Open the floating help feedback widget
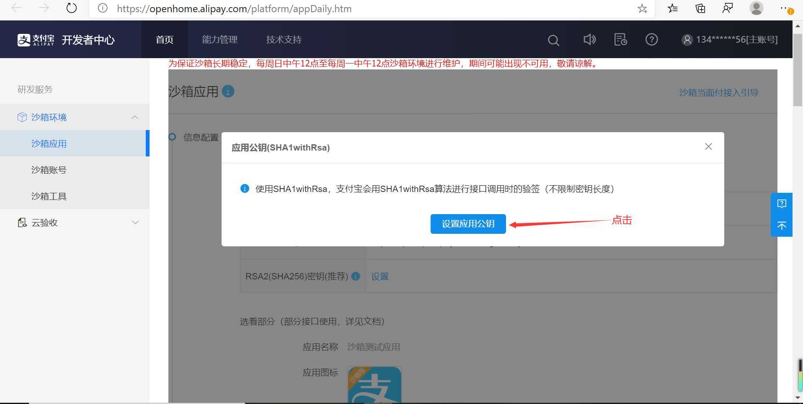 [782, 203]
